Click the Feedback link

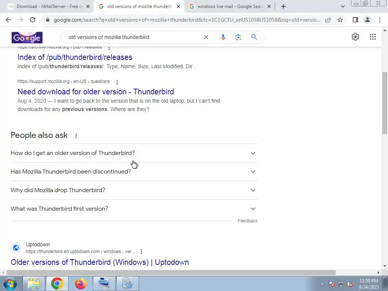[247, 221]
